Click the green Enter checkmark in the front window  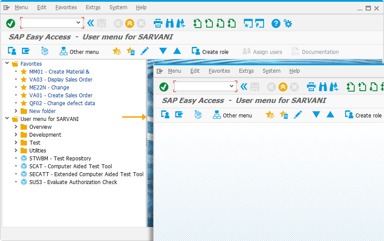coord(164,87)
